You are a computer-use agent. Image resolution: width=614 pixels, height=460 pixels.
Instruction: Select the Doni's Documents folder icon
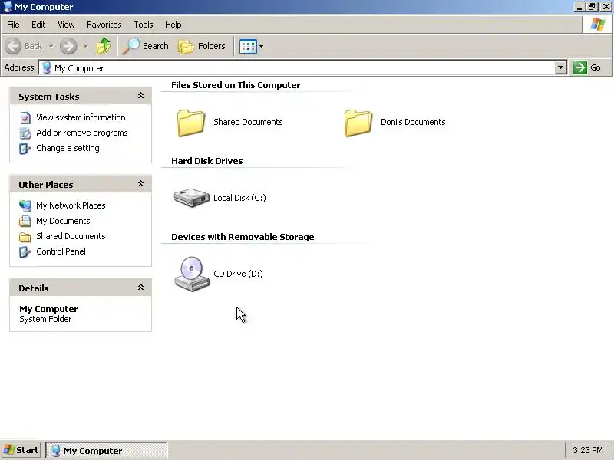click(x=358, y=123)
